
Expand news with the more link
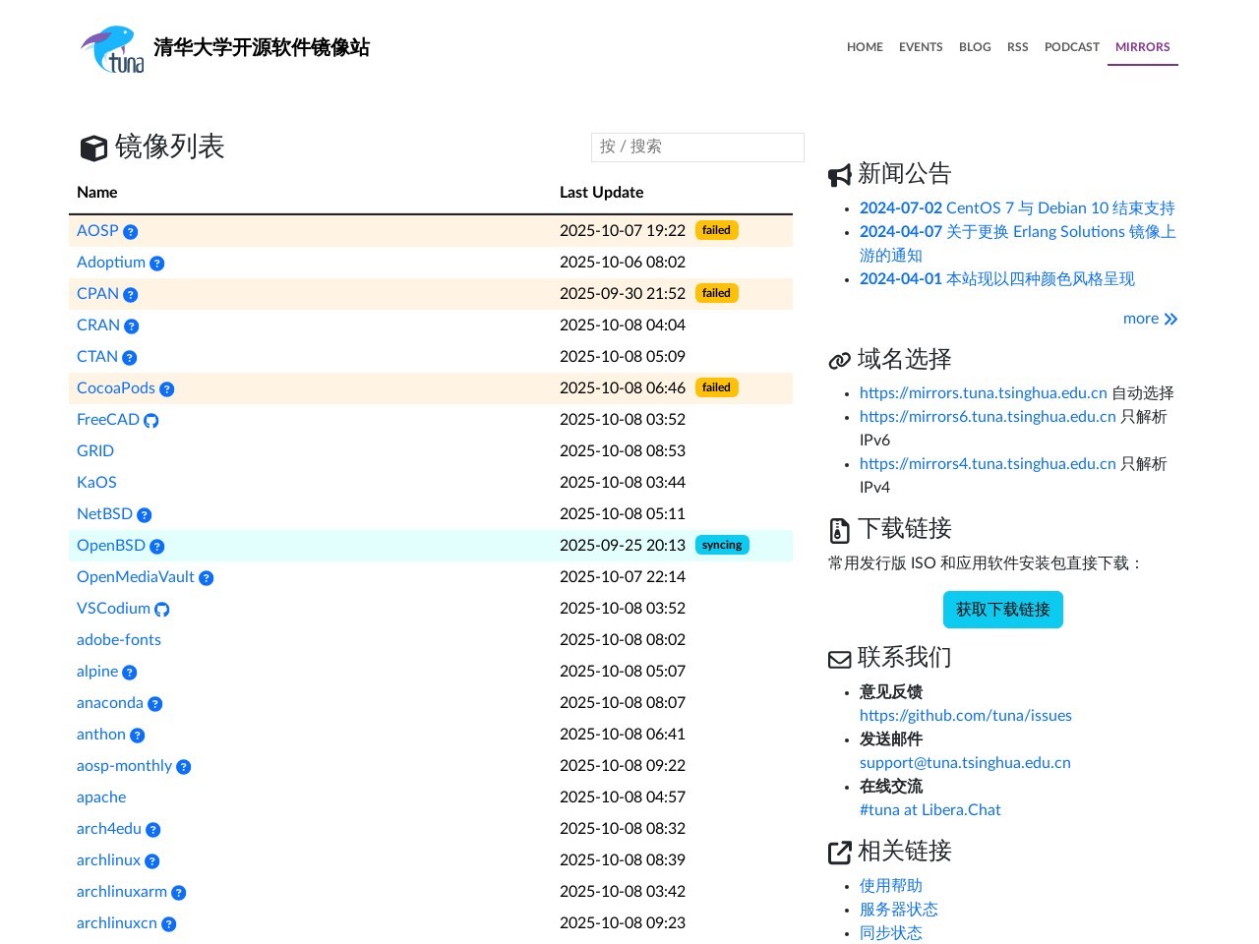click(x=1149, y=319)
